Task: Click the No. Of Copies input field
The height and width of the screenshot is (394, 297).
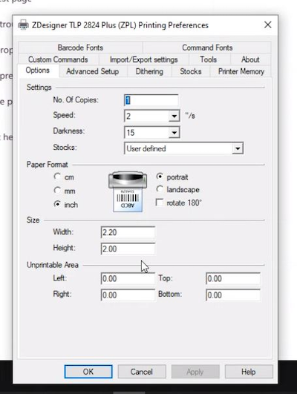Action: click(x=151, y=100)
